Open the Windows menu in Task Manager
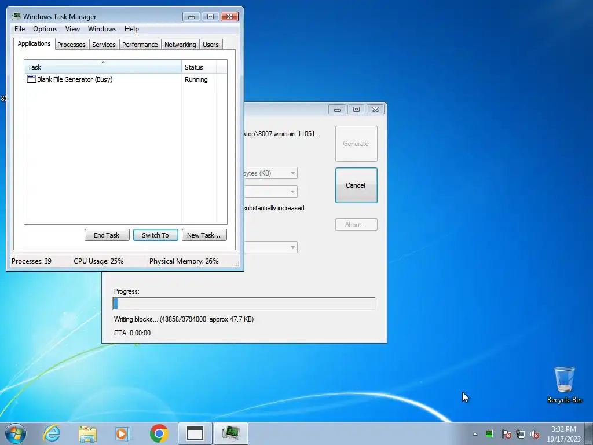 [102, 29]
